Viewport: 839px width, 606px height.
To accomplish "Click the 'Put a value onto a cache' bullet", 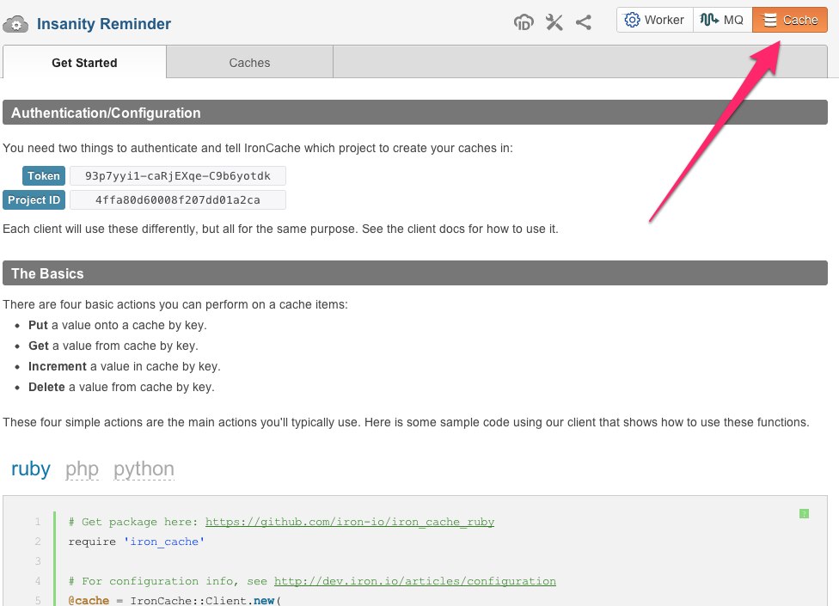I will (117, 325).
